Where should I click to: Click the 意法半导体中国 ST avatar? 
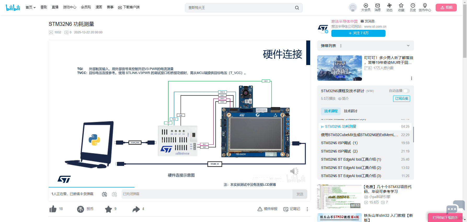[323, 28]
